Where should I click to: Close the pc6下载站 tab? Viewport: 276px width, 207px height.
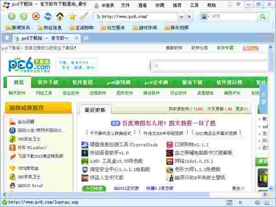click(x=76, y=38)
